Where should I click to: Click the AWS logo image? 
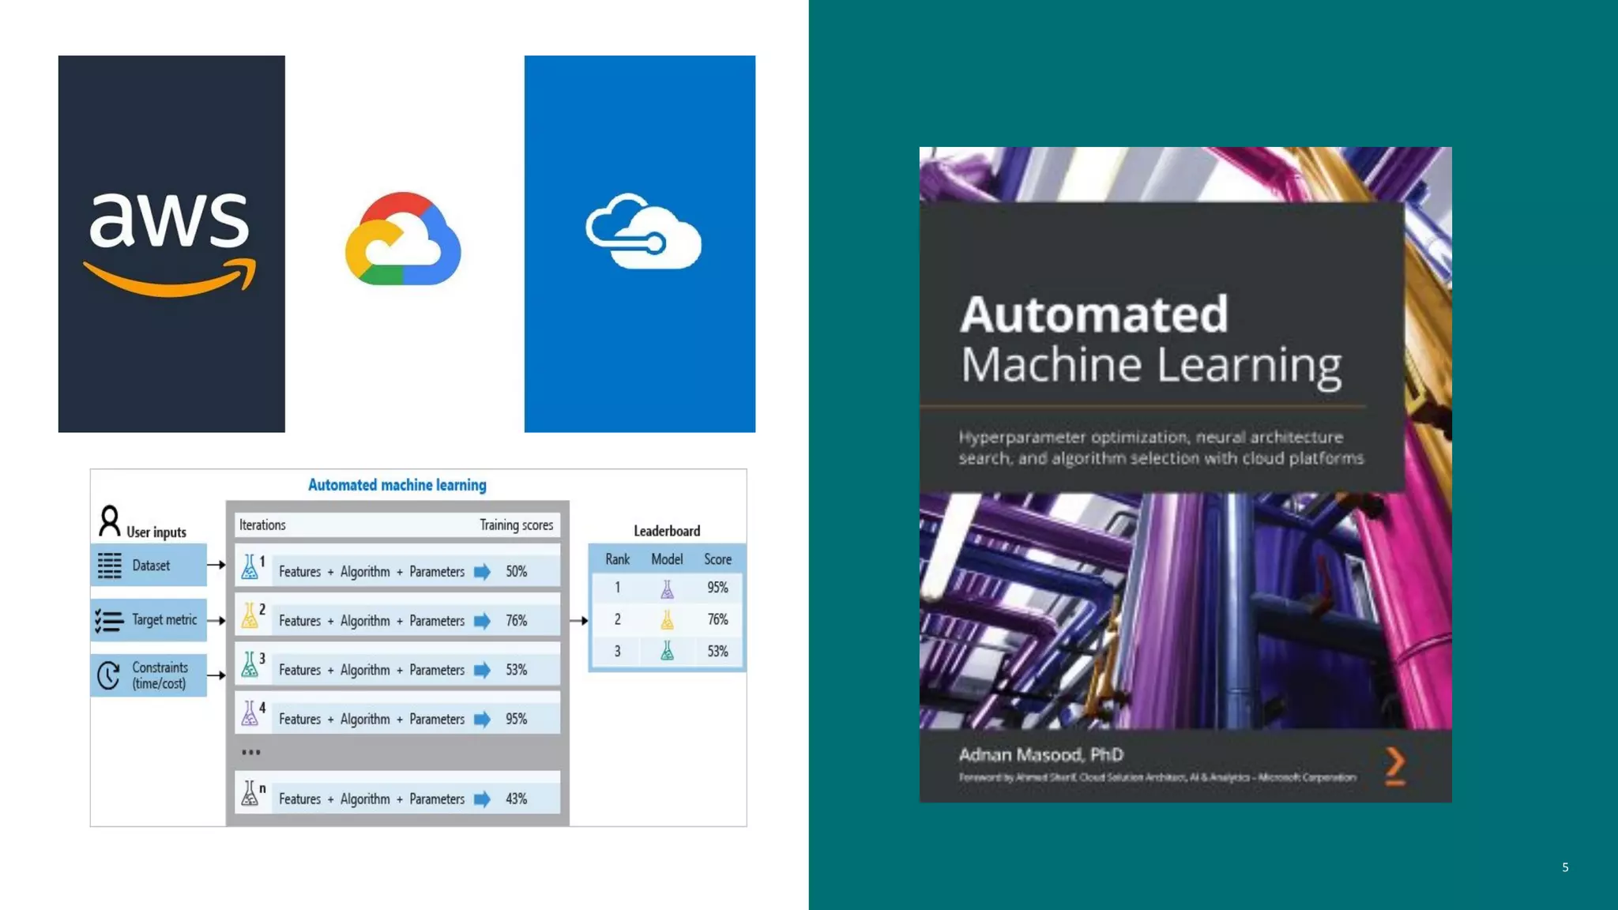coord(171,243)
